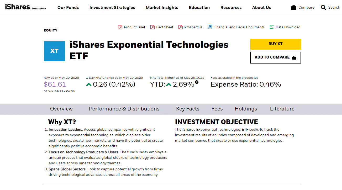Click the Product Brief PDF icon

pos(120,27)
